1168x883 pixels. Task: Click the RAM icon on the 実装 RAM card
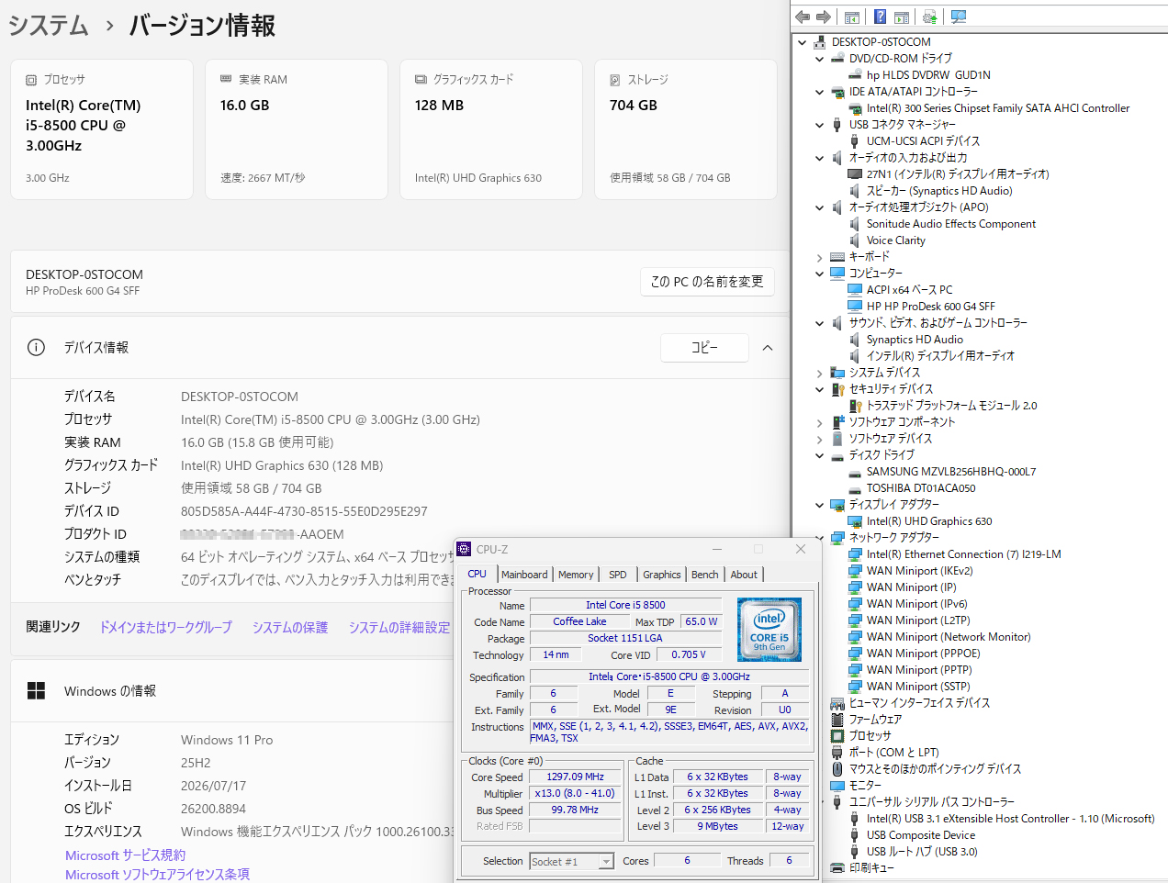[x=226, y=80]
